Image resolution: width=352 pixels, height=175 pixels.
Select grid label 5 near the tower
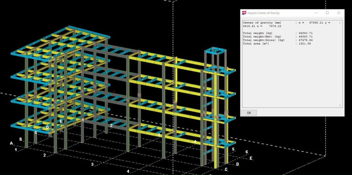click(x=233, y=149)
